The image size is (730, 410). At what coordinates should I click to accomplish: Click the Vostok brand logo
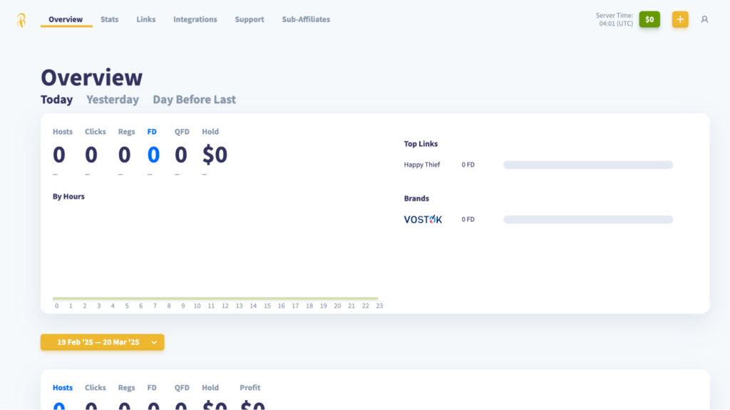(x=423, y=219)
